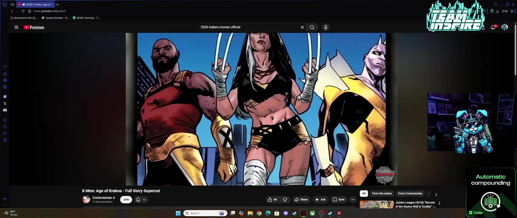Open Justice League Source Wall video thumbnail
Screen dimensions: 517x218
pyautogui.click(x=377, y=205)
